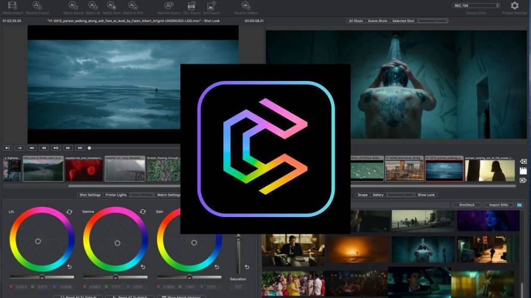Click the play/pause playback button

pyautogui.click(x=56, y=148)
